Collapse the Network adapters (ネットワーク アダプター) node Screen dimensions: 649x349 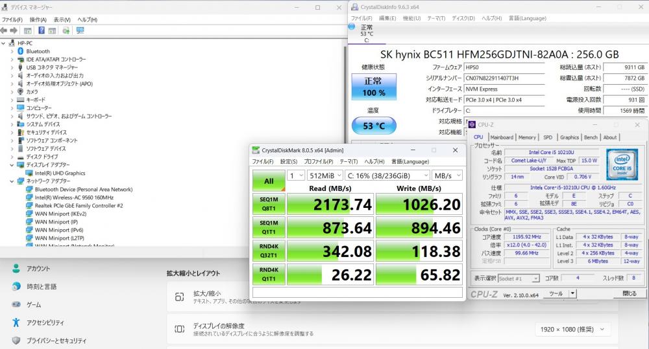(12, 181)
